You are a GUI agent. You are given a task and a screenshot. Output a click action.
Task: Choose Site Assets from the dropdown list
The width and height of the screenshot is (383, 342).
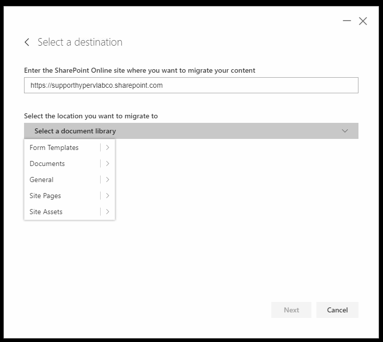pos(46,212)
